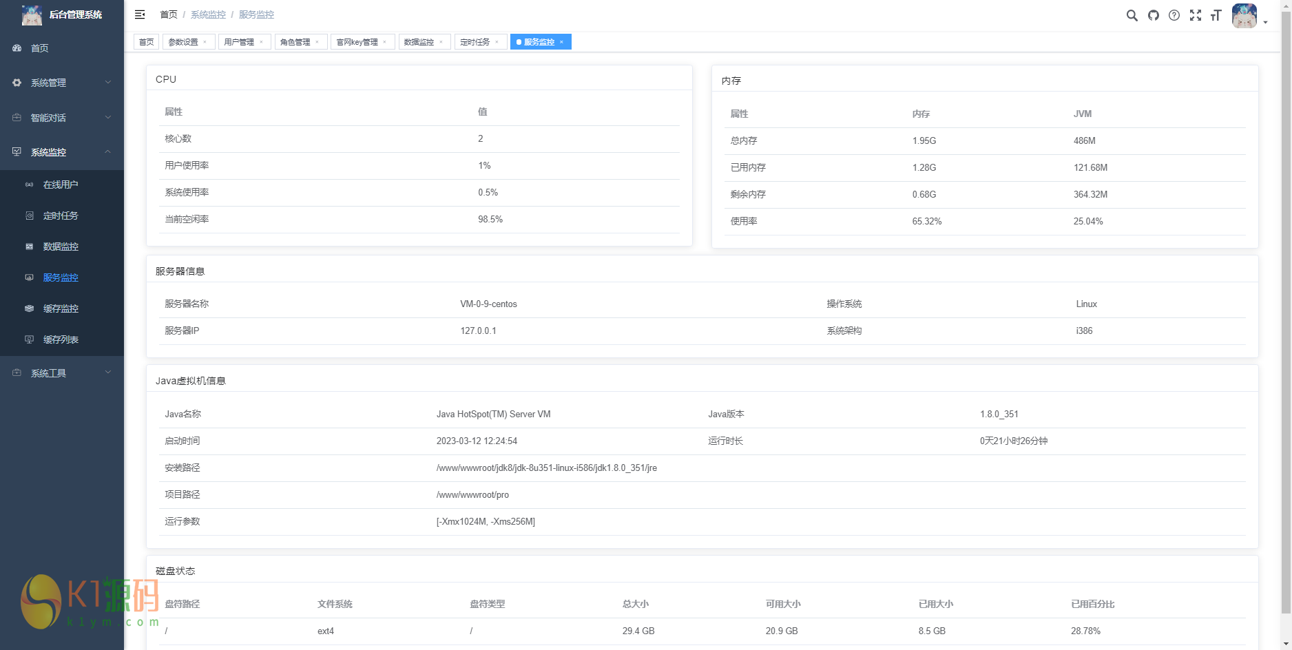Close the active 服务监控 tab
The width and height of the screenshot is (1292, 650).
pyautogui.click(x=561, y=42)
